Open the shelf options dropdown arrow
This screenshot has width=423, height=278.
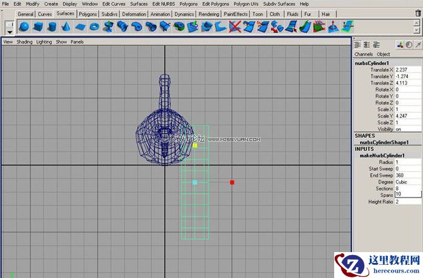(x=10, y=32)
